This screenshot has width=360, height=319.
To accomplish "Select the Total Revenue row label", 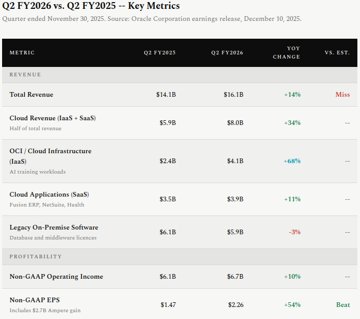I will coord(31,95).
